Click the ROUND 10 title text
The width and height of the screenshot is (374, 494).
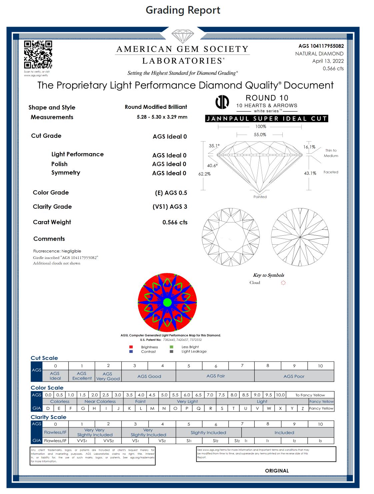pyautogui.click(x=267, y=98)
